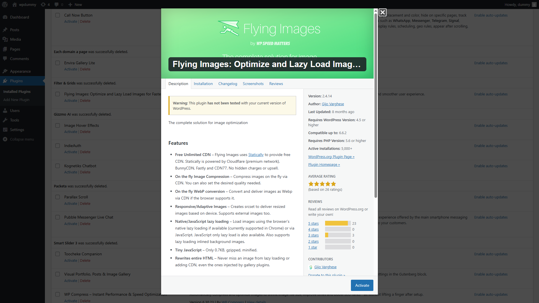This screenshot has height=303, width=539.
Task: Check the Kognetiks Chatbot checkbox
Action: pyautogui.click(x=58, y=166)
